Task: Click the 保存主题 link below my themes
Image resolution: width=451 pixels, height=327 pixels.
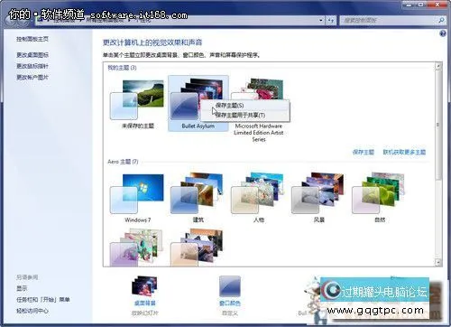Action: click(x=364, y=152)
